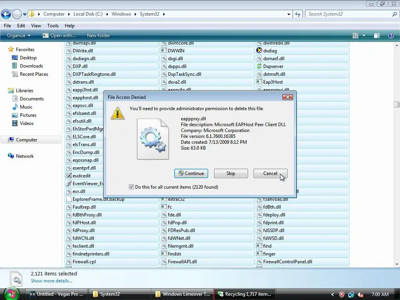The height and width of the screenshot is (300, 400).
Task: Expand the arrow after System32 in path
Action: pyautogui.click(x=164, y=14)
